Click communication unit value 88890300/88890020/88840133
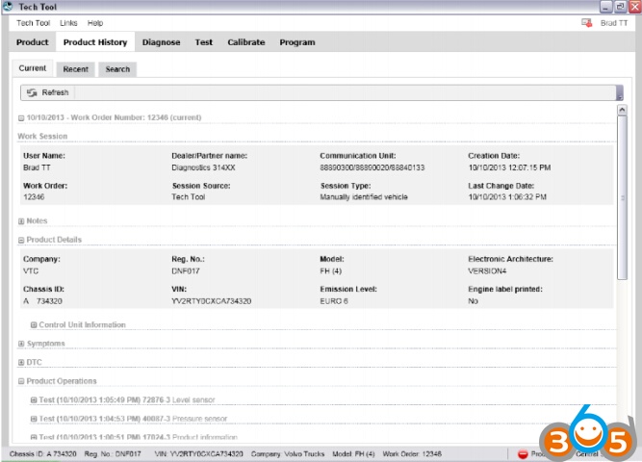This screenshot has width=642, height=462. [x=372, y=167]
